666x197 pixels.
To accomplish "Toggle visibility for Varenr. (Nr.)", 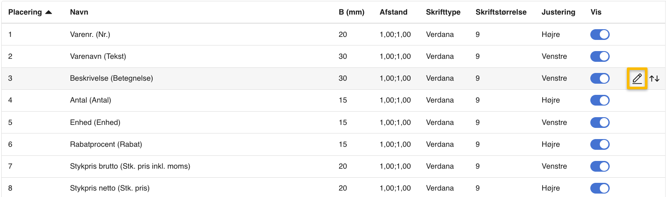I will click(x=600, y=34).
